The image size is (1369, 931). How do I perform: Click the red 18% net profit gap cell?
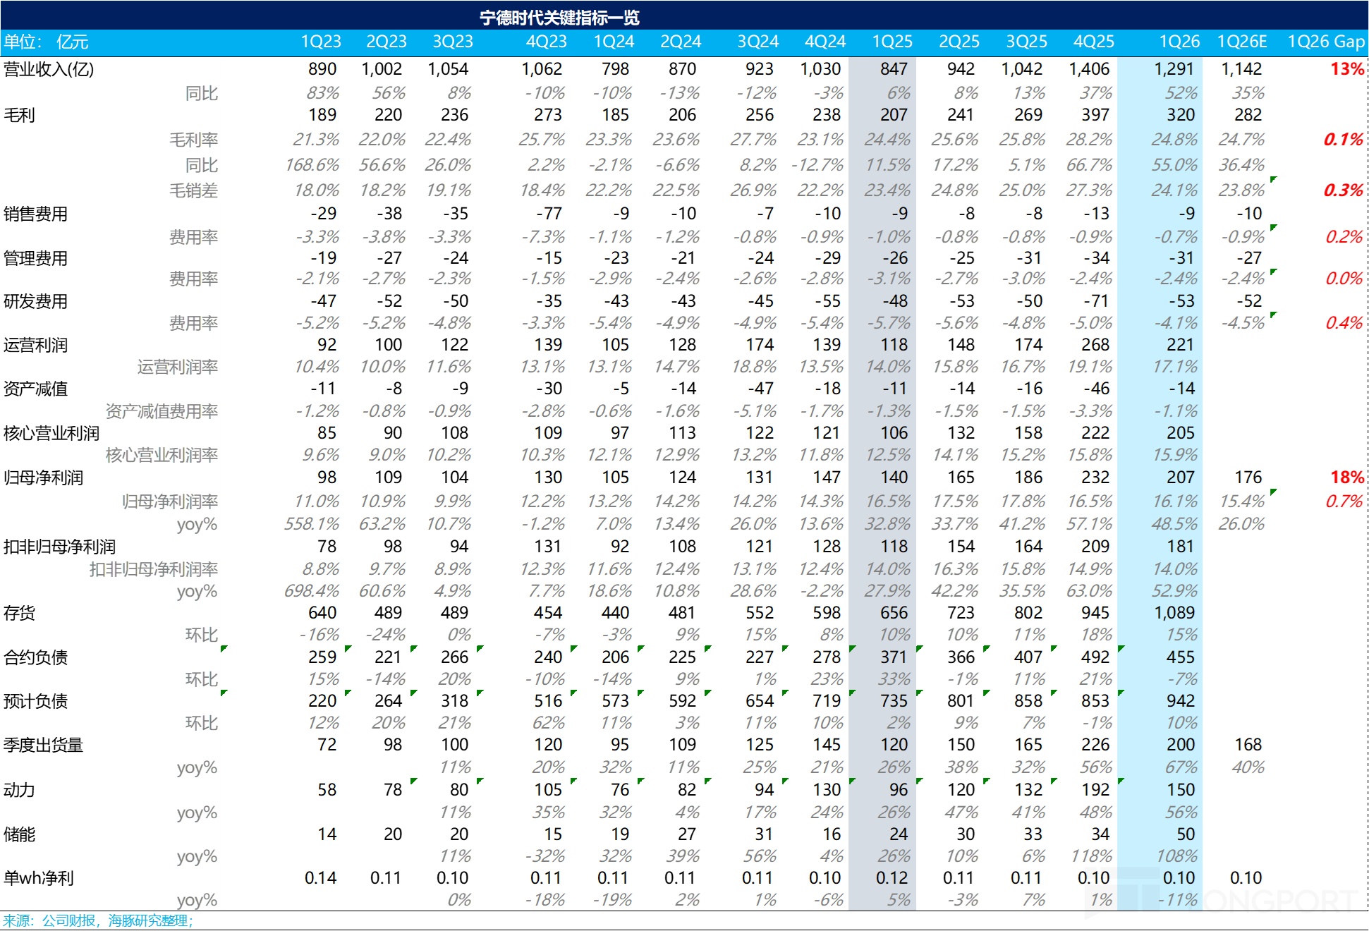(x=1346, y=477)
